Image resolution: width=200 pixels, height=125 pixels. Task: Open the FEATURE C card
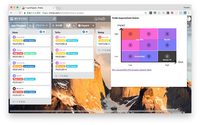click(31, 53)
